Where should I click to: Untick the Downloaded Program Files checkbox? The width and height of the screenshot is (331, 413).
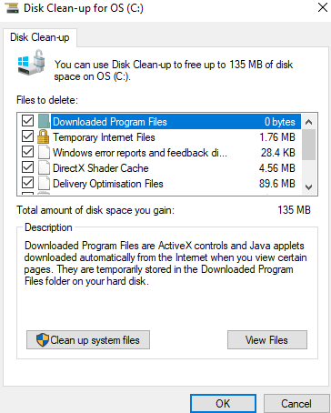pyautogui.click(x=27, y=121)
